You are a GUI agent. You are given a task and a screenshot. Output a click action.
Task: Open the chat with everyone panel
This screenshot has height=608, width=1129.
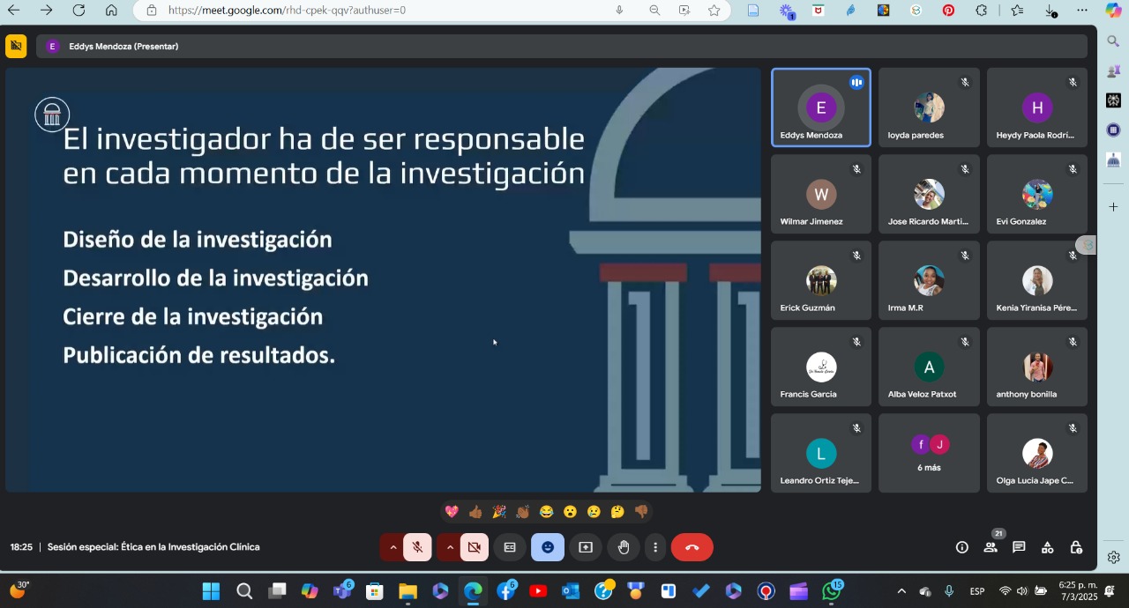pyautogui.click(x=1019, y=547)
